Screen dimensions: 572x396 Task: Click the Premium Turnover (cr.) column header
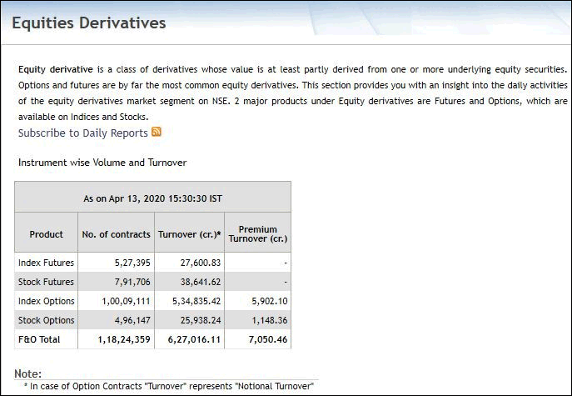[258, 233]
